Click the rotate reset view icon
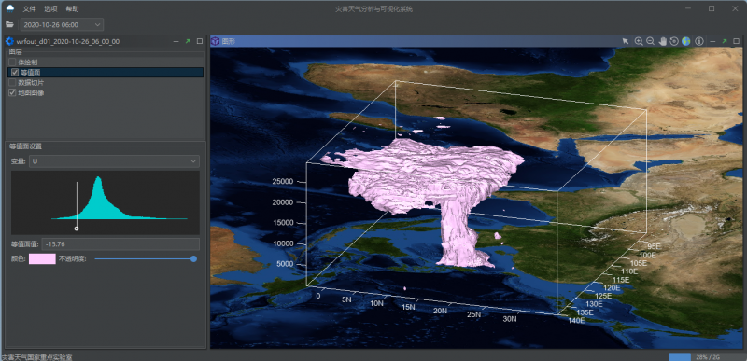Screen dimensions: 747x361 673,41
